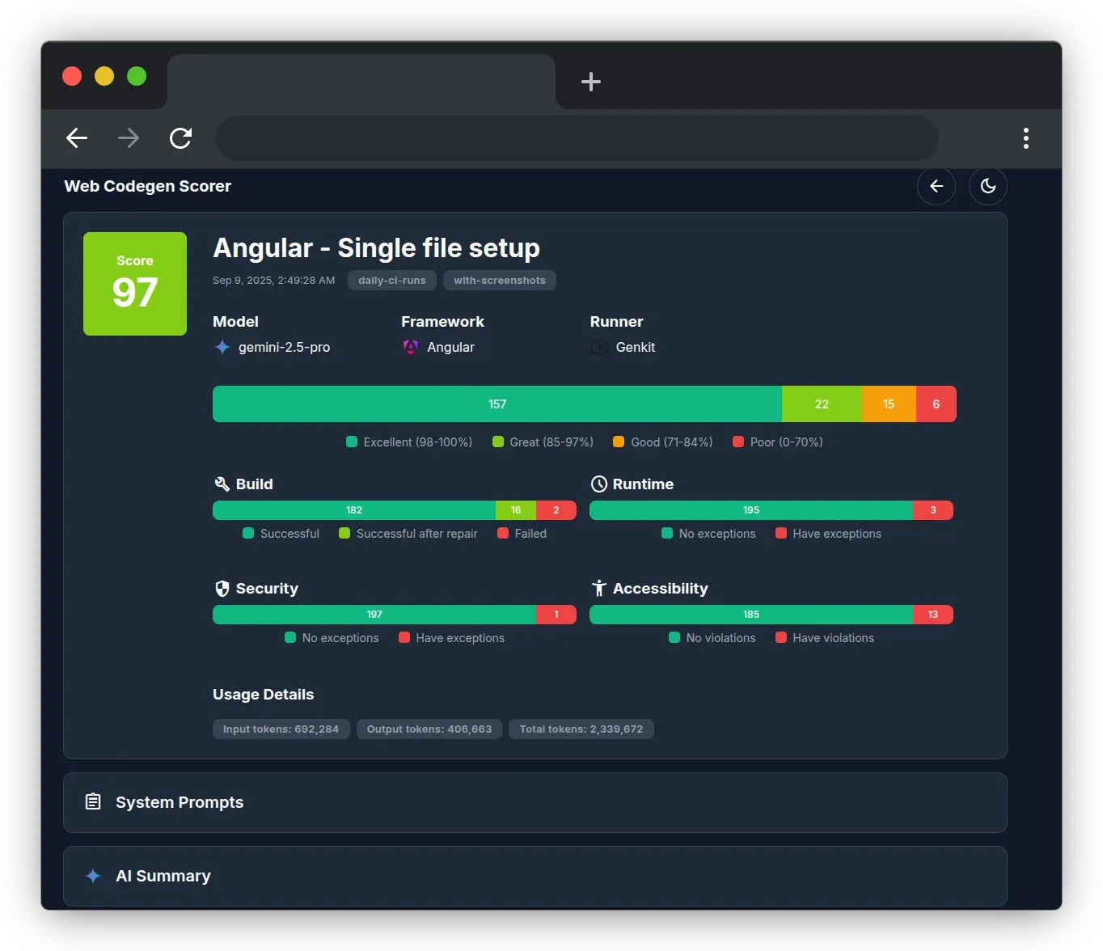Select the Excellent green legend swatch
The image size is (1103, 951).
pyautogui.click(x=351, y=442)
